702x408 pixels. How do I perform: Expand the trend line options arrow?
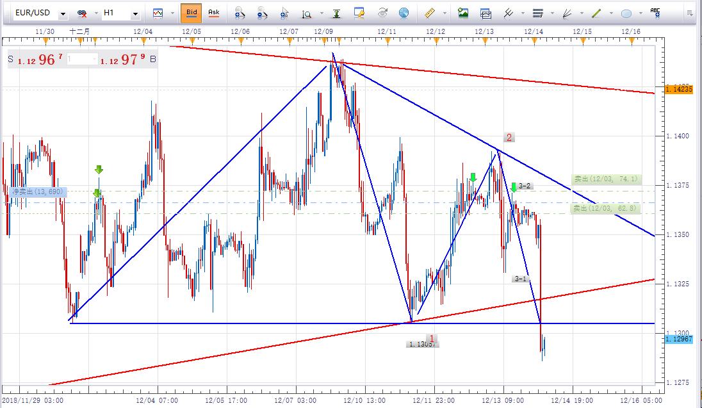coord(611,13)
